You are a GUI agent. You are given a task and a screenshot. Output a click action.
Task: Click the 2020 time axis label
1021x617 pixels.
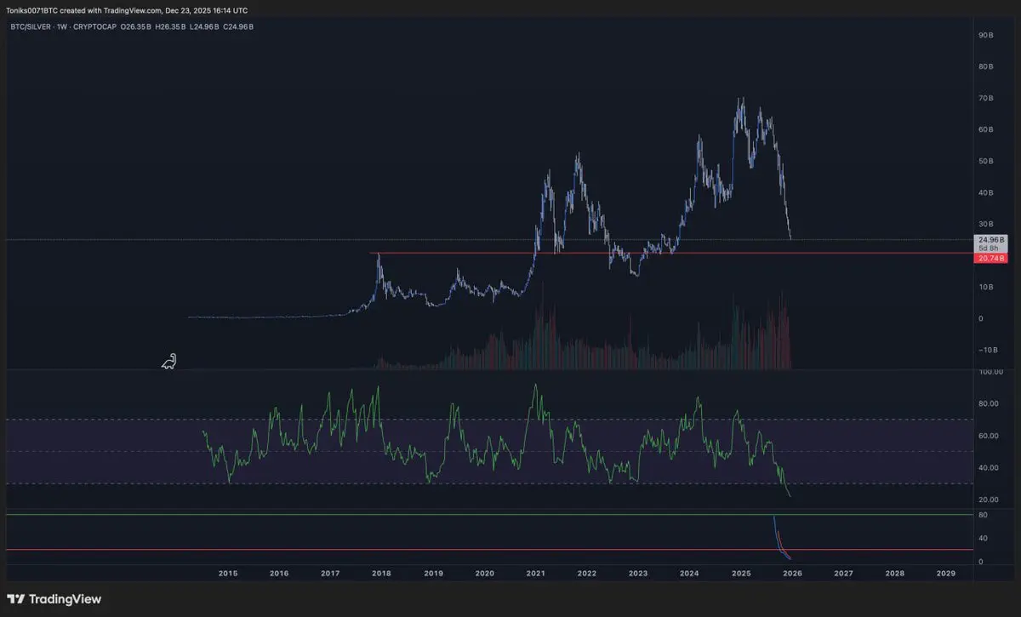click(484, 574)
